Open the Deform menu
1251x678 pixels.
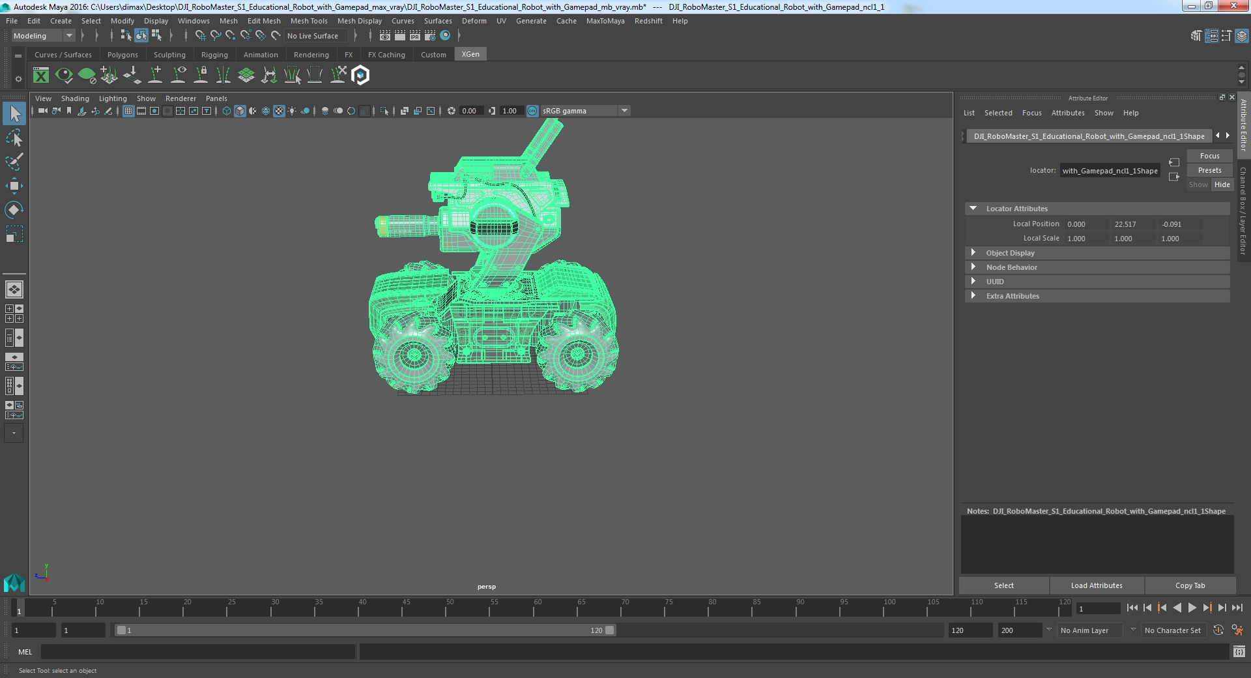point(474,21)
